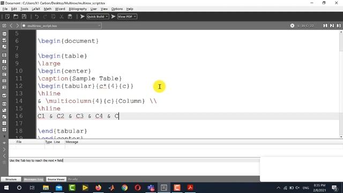Open the Math menu

48,9
